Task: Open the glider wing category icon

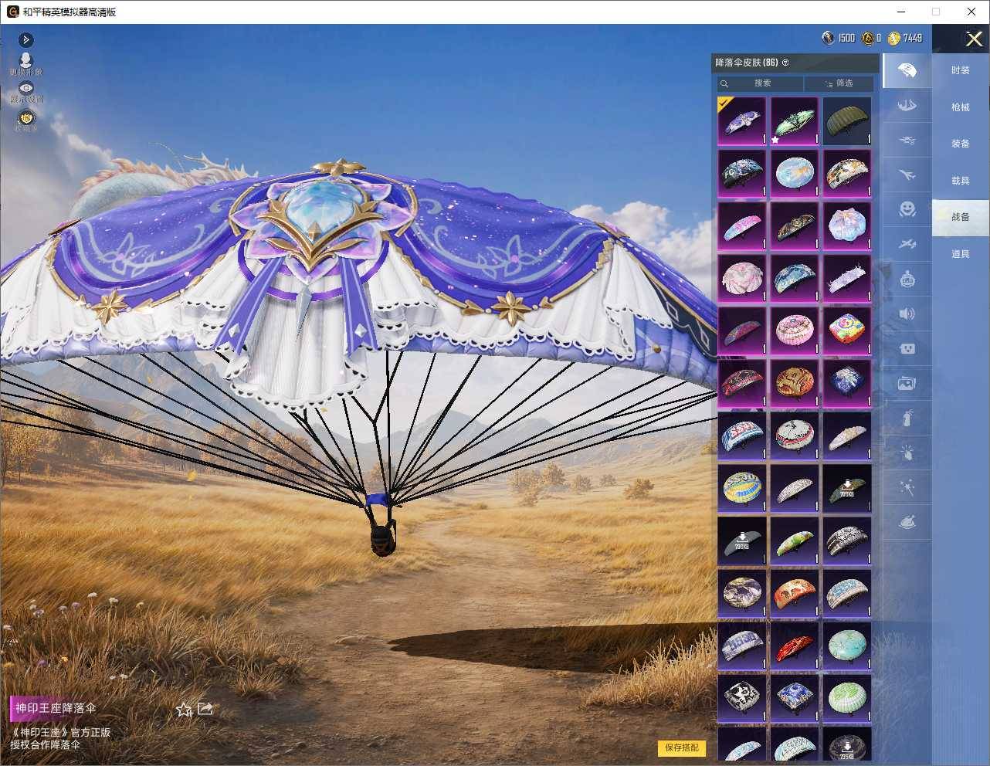Action: [x=907, y=105]
